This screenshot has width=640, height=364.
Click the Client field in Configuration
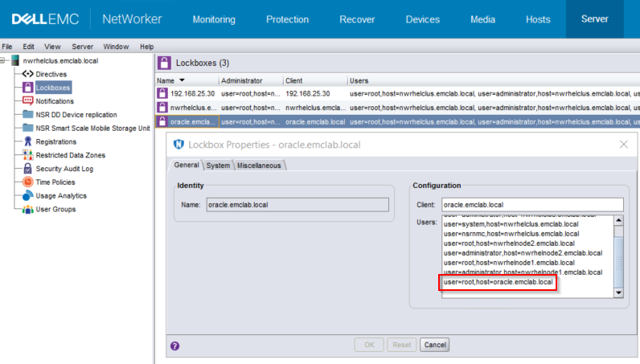pos(532,204)
